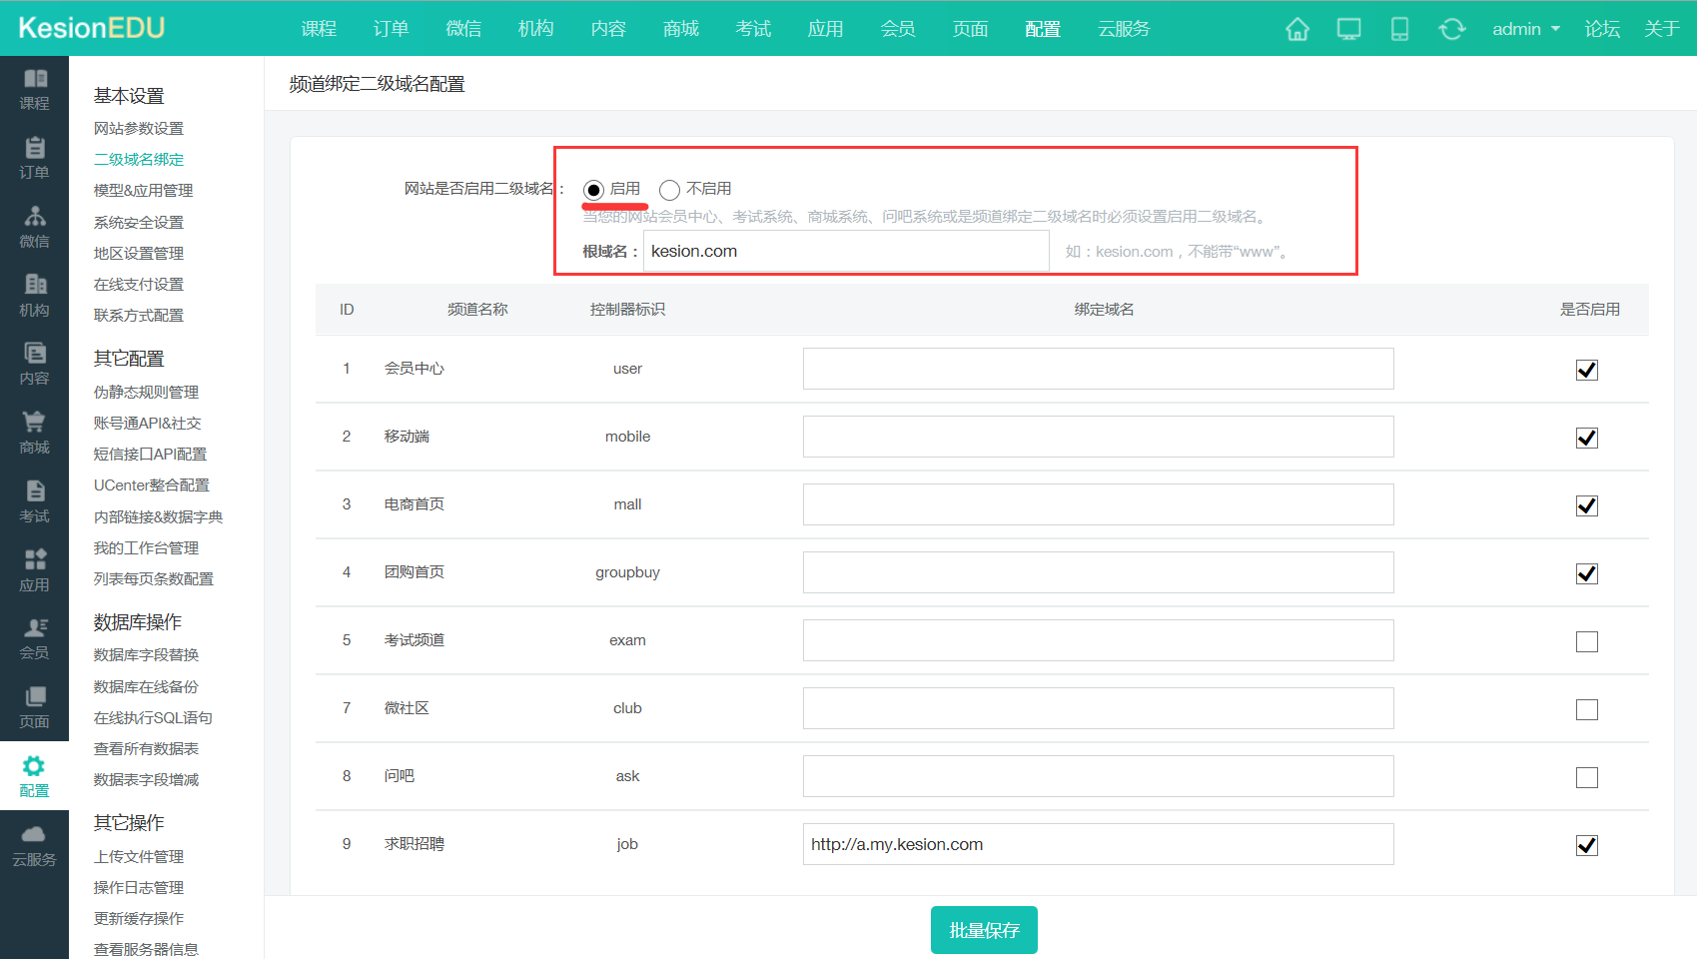Select the 商城 shopping cart sidebar icon
The width and height of the screenshot is (1697, 959).
34,433
